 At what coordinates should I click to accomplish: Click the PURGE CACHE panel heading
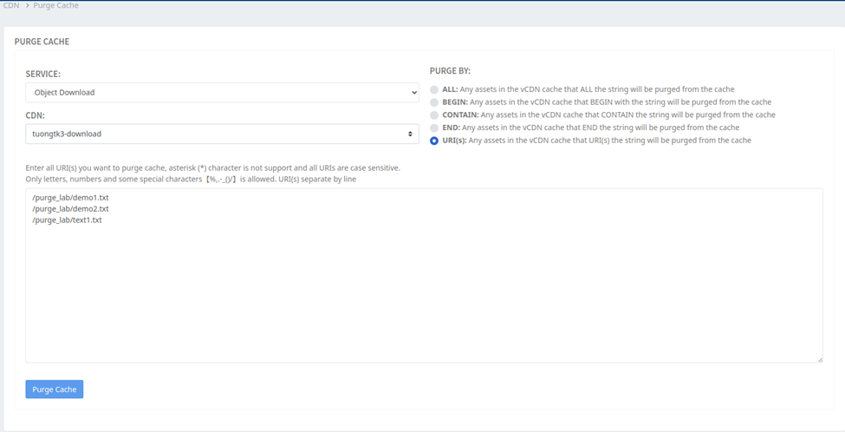pos(42,41)
